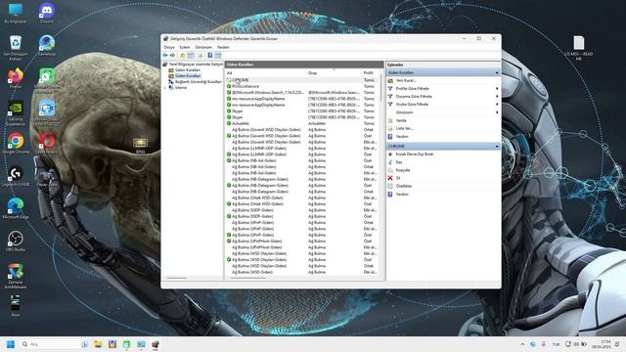Toggle the console tree toolbar icon

pos(191,55)
